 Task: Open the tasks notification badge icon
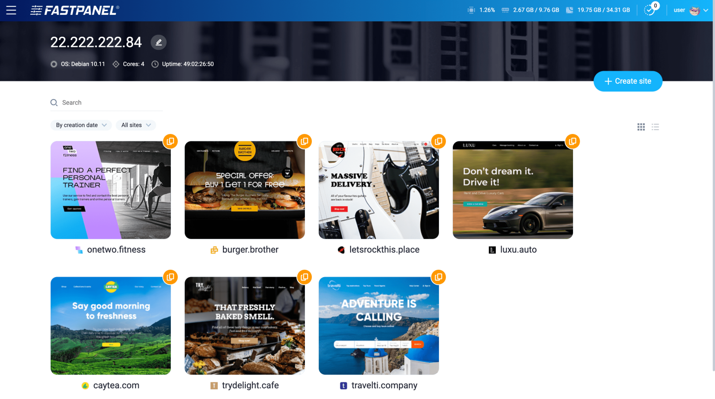pyautogui.click(x=649, y=9)
